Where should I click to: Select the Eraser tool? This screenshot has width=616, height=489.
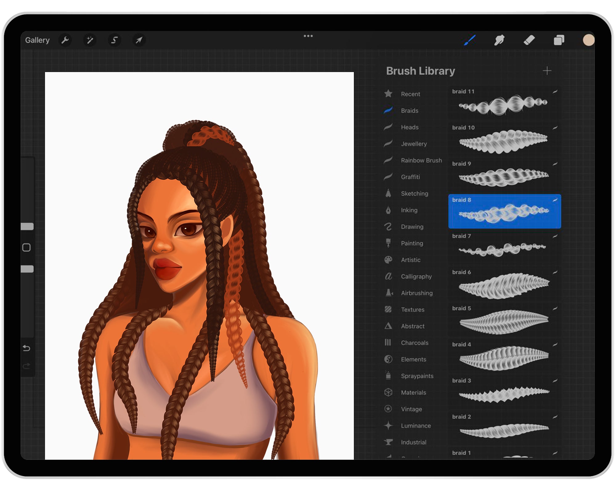coord(529,40)
